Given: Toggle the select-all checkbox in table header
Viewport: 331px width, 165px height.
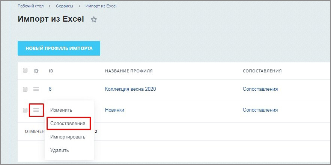Looking at the screenshot, I should pos(25,71).
